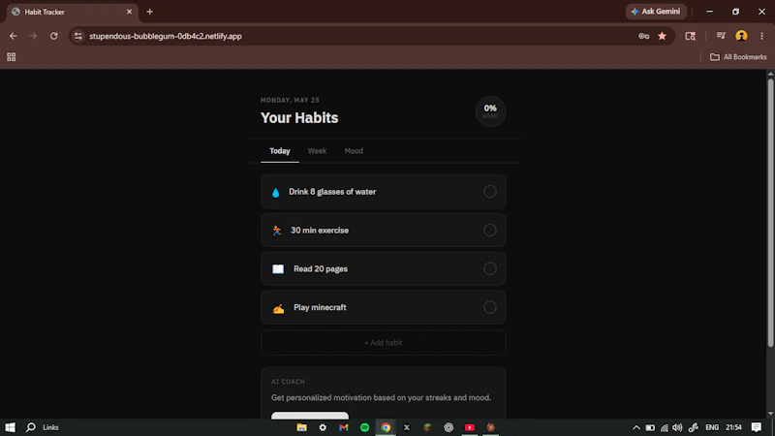Open the volume control in tray

coord(677,427)
